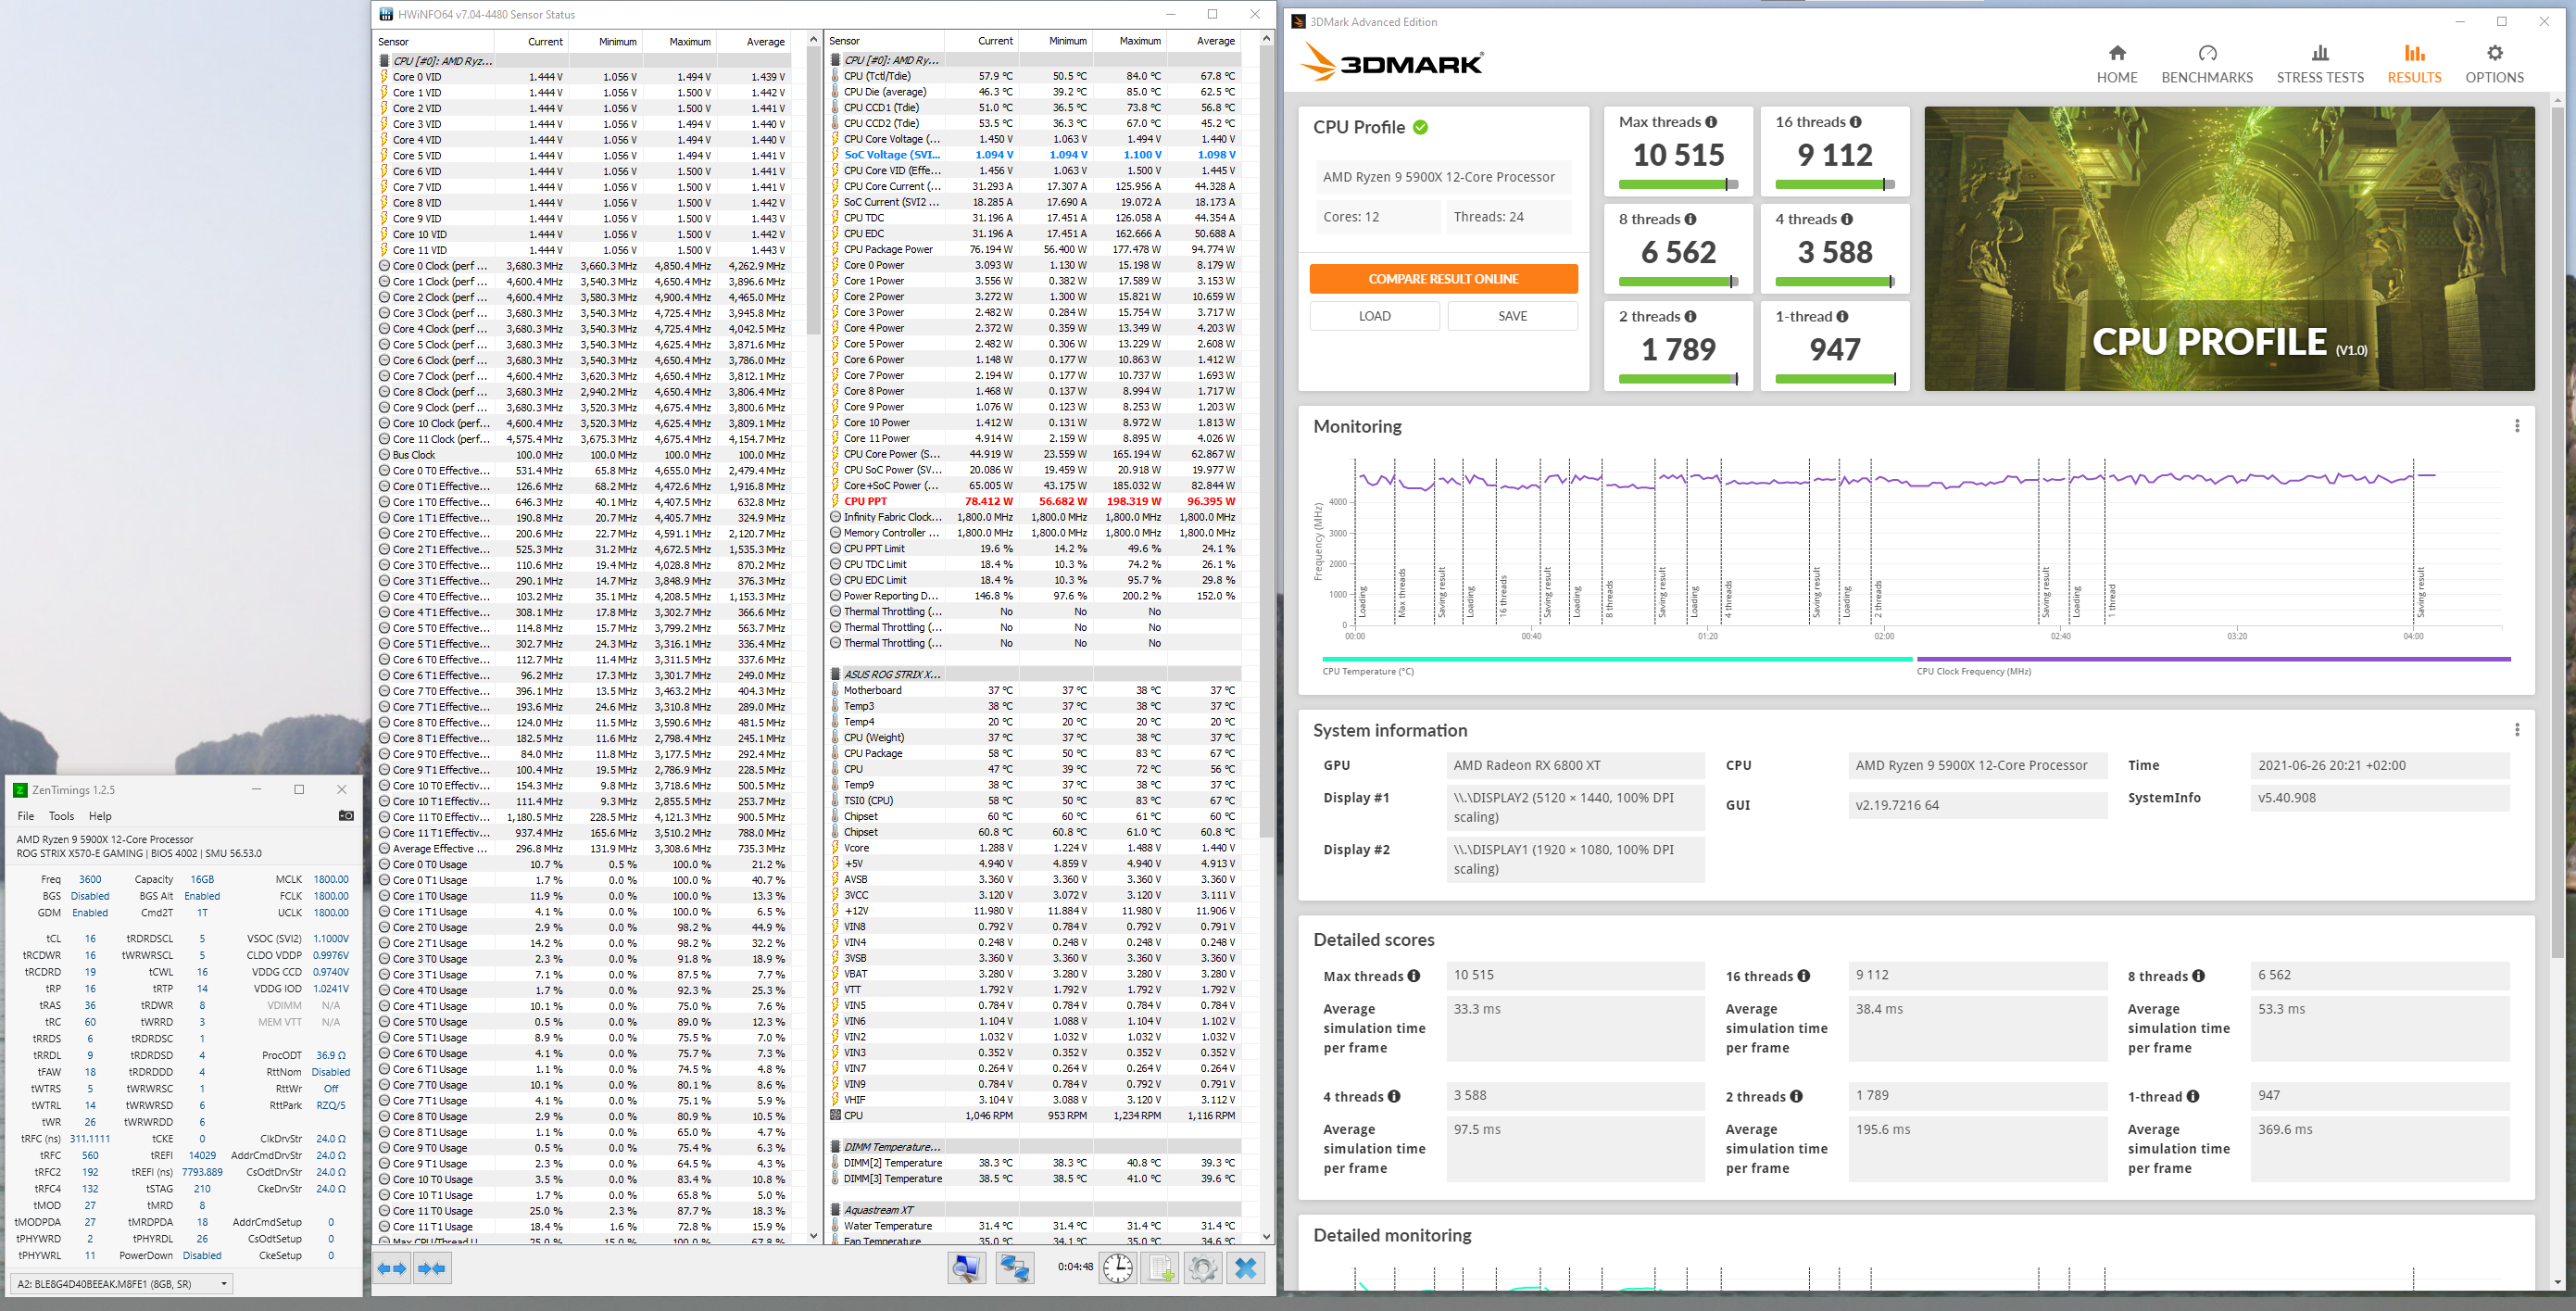Open System information three-dot menu
This screenshot has width=2576, height=1311.
click(2517, 730)
